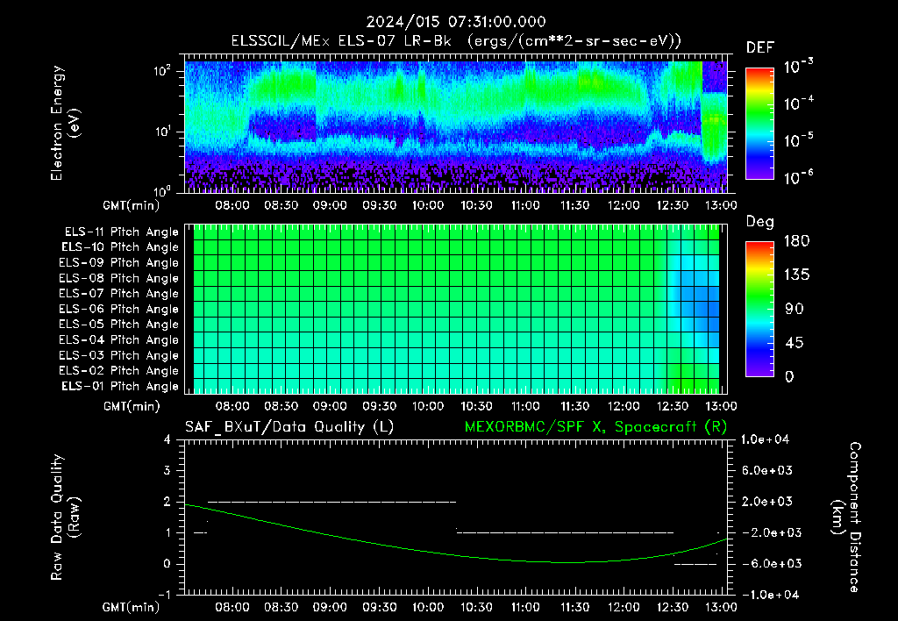
Task: Click the DEF color bar title
Action: click(x=759, y=48)
